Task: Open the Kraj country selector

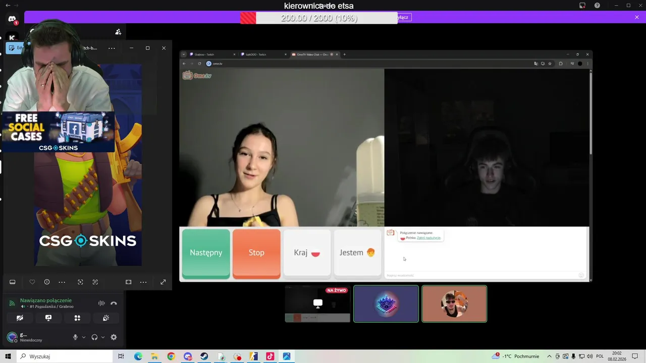Action: coord(307,253)
